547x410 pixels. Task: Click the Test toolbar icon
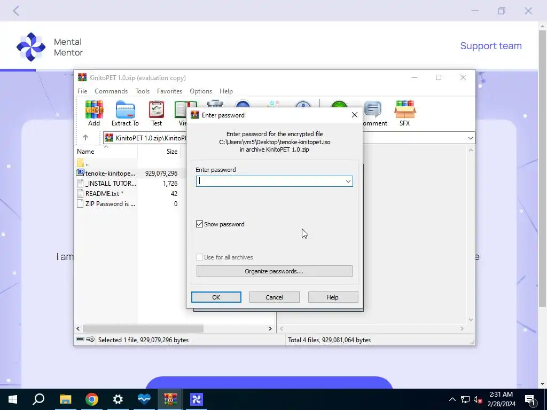(157, 113)
